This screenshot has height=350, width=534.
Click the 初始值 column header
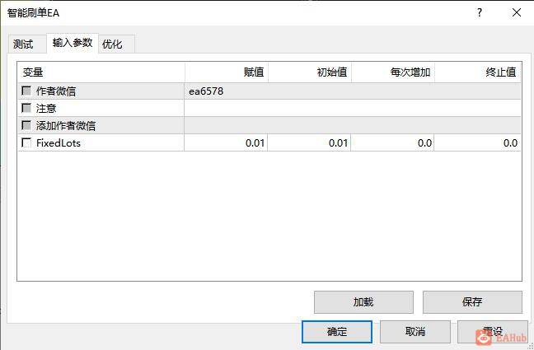tap(310, 72)
